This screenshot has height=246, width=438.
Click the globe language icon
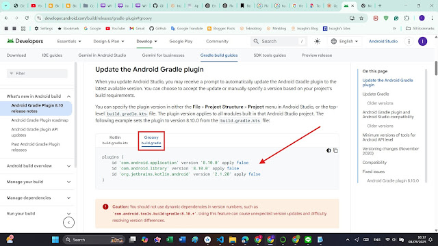tap(334, 41)
